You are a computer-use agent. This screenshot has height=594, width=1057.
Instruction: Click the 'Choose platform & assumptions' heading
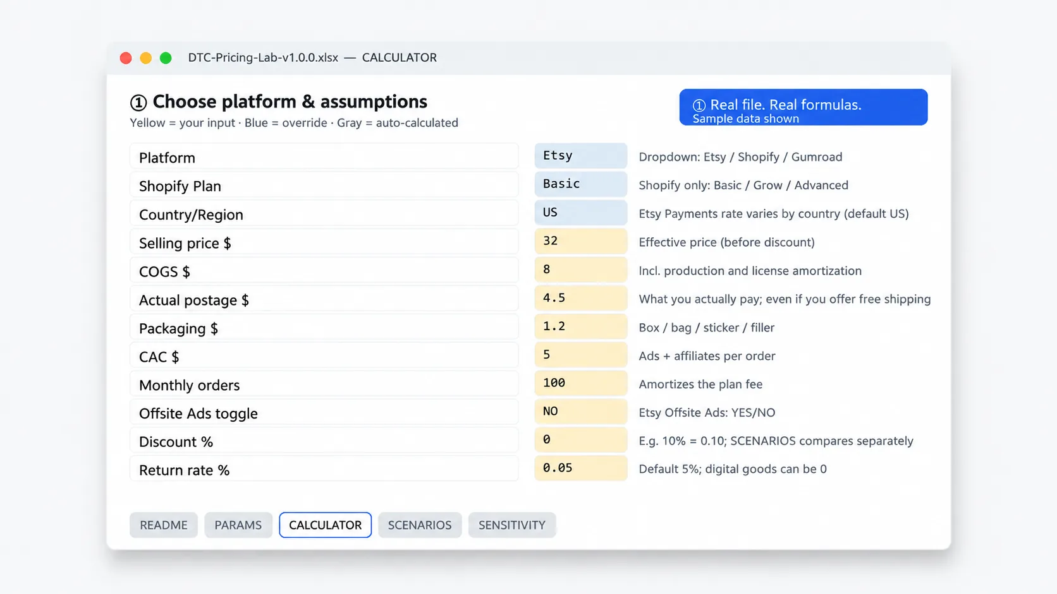(279, 102)
